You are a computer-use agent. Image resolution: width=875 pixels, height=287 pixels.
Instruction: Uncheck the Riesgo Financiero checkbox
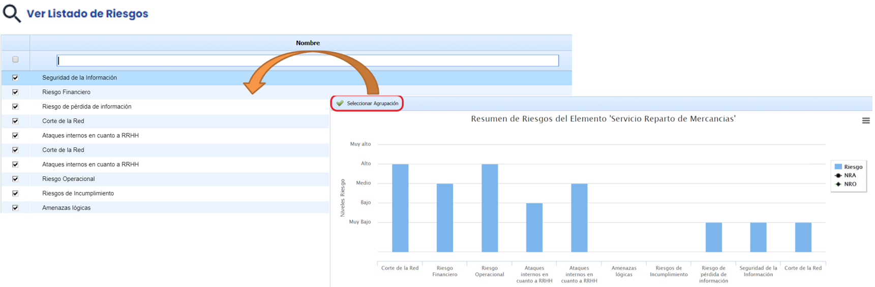(x=15, y=92)
